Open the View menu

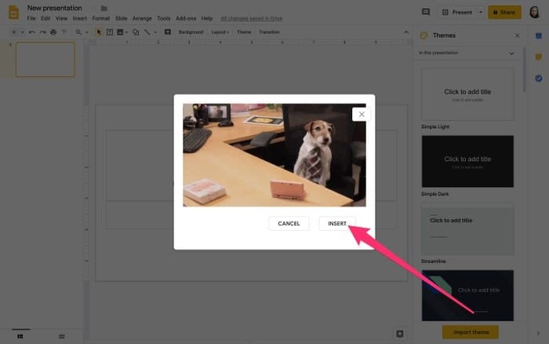(x=62, y=18)
